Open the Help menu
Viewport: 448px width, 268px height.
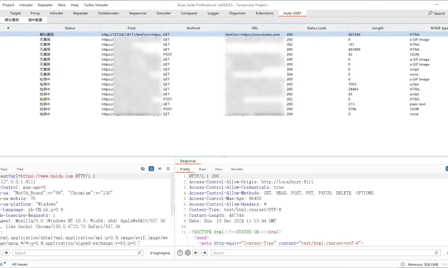point(75,5)
